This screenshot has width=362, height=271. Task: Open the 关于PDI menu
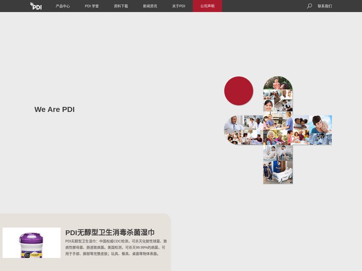tap(178, 6)
